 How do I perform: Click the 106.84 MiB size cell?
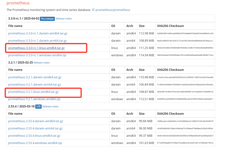(x=146, y=84)
